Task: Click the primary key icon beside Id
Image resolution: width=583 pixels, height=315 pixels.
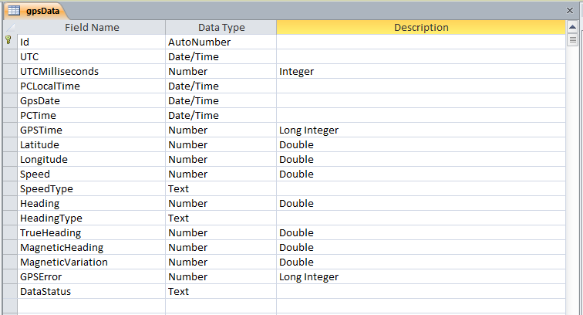Action: coord(8,40)
